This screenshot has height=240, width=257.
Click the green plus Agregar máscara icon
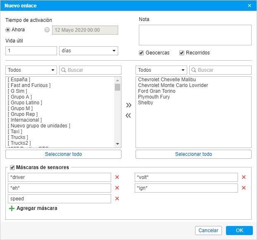pos(12,209)
